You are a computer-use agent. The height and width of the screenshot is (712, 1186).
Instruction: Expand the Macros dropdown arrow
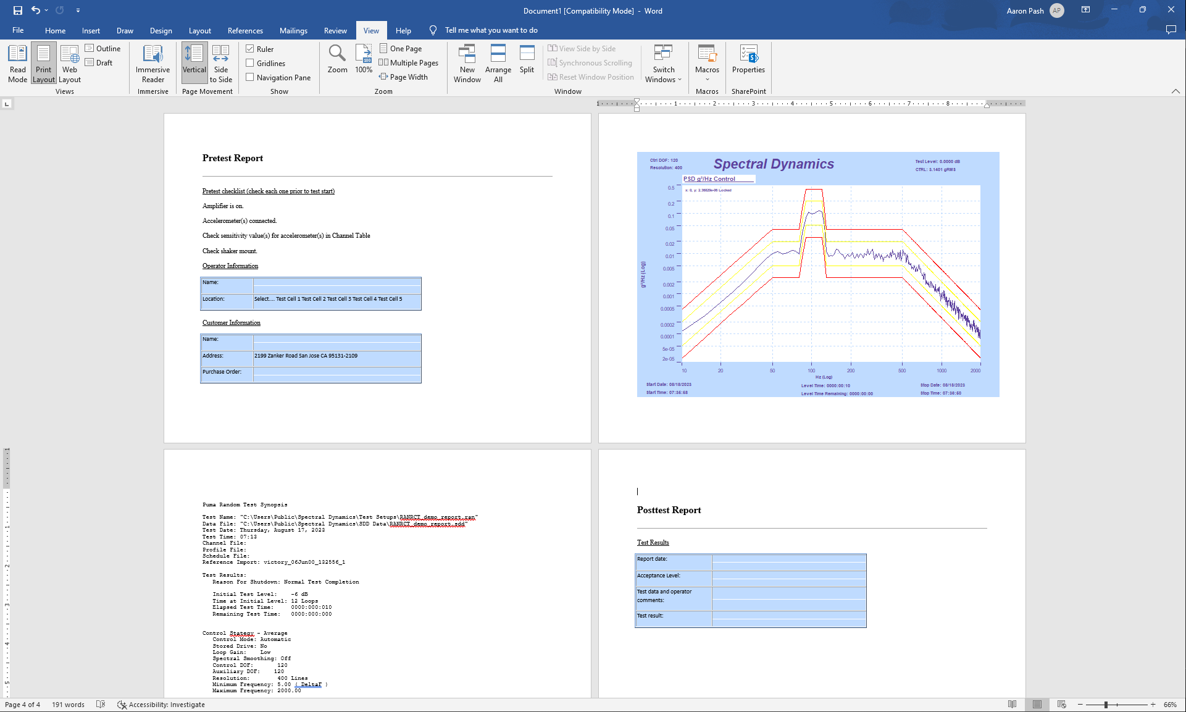click(707, 80)
